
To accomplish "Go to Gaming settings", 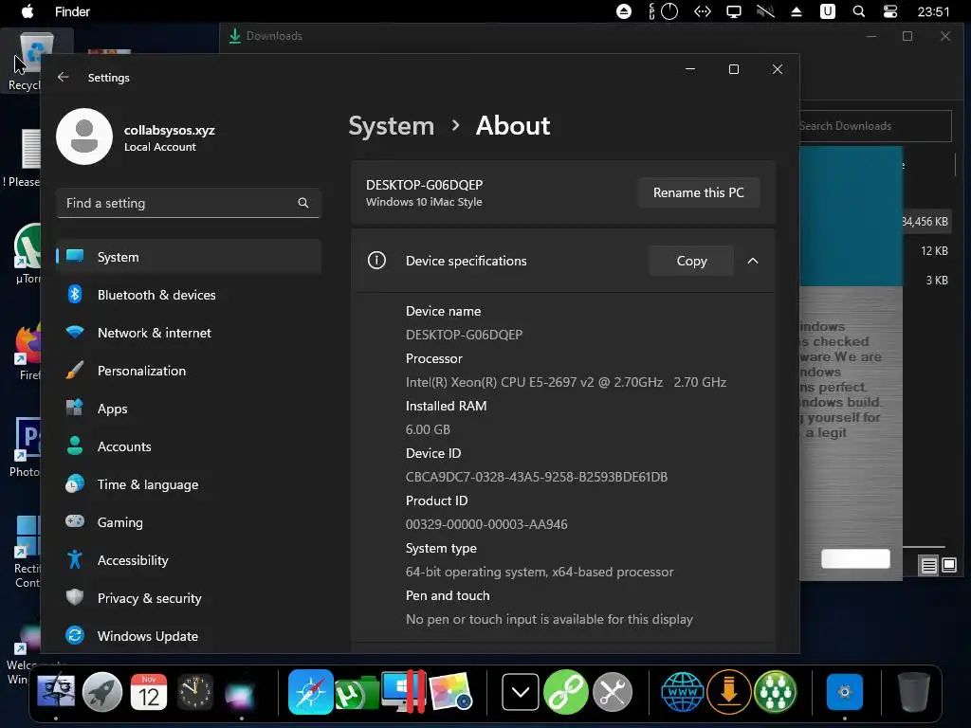I will click(x=189, y=522).
